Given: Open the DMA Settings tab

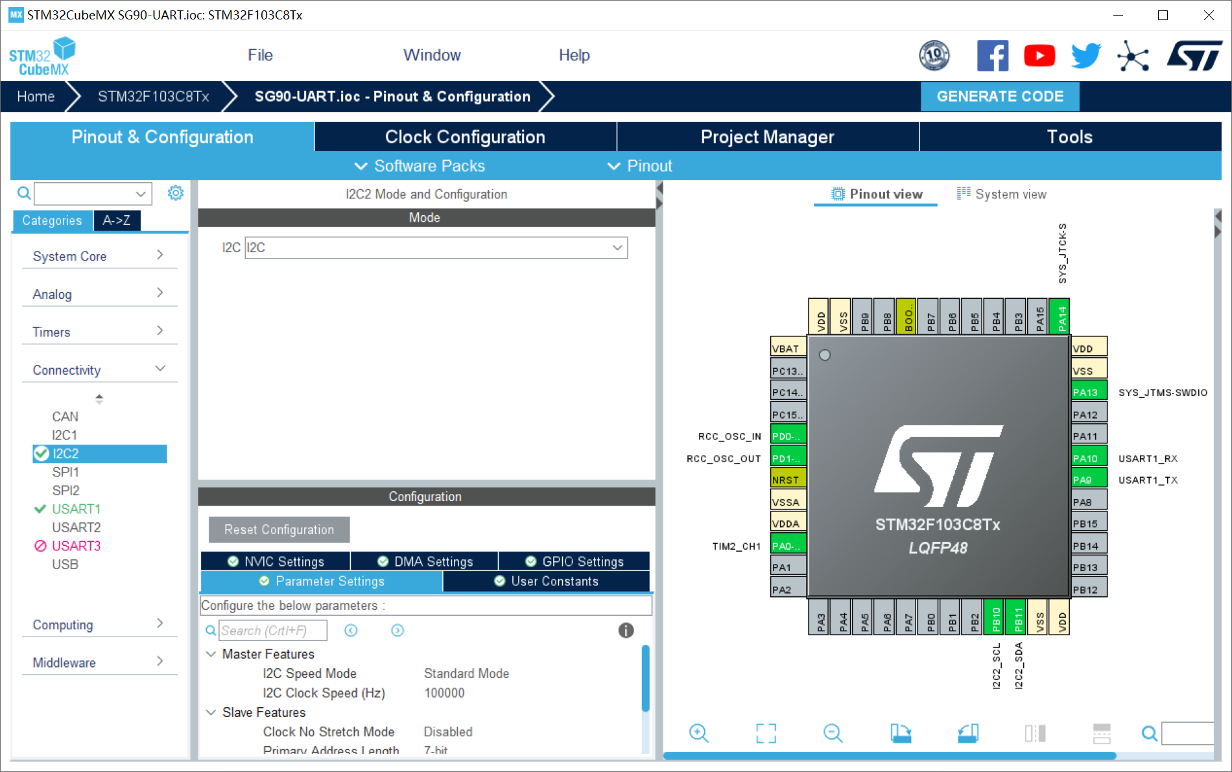Looking at the screenshot, I should coord(425,561).
